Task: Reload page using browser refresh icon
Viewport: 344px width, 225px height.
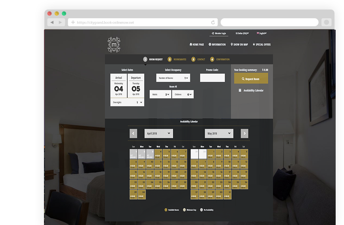Action: pos(213,23)
